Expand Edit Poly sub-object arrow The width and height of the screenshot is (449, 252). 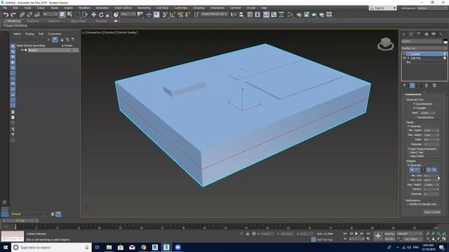coord(408,58)
